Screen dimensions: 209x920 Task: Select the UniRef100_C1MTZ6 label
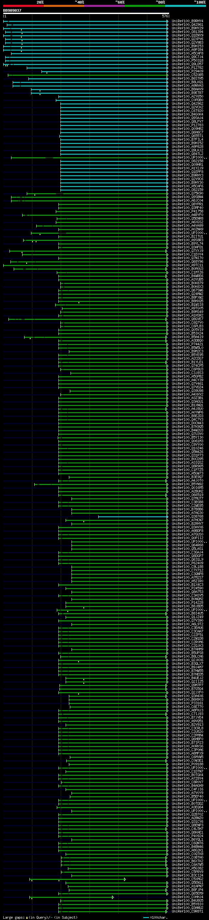(187, 272)
